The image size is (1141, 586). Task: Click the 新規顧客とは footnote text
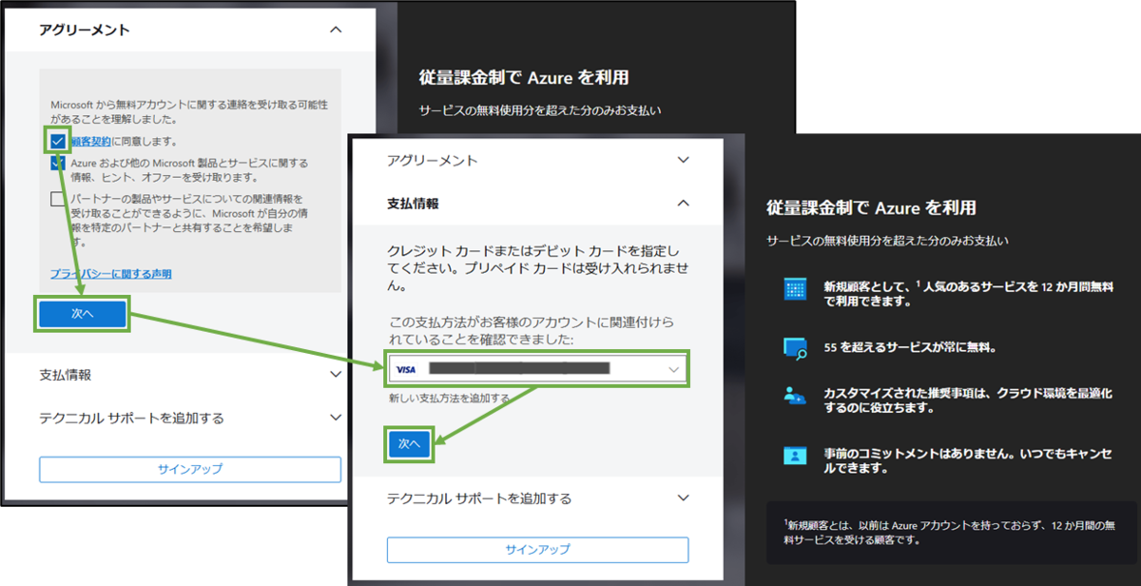(951, 531)
